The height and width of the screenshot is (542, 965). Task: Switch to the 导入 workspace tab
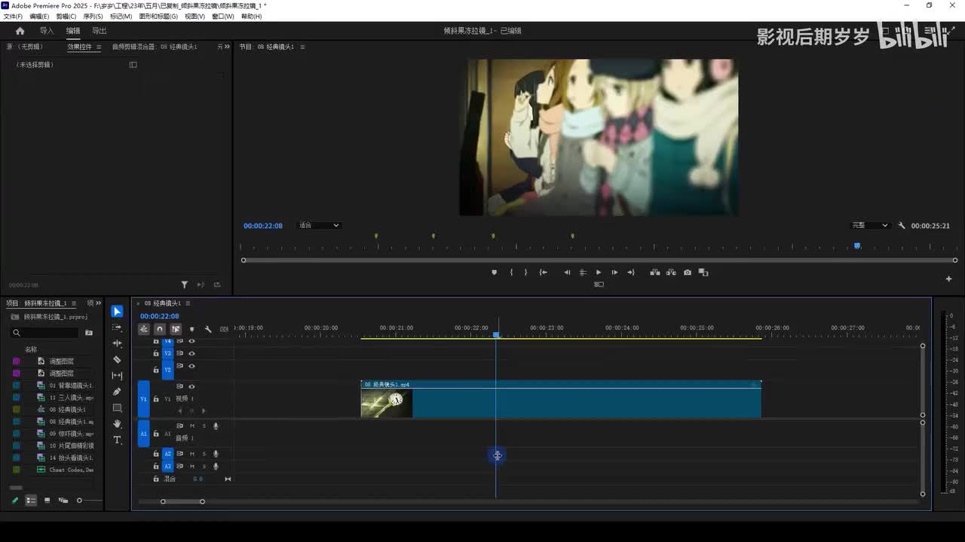click(47, 31)
